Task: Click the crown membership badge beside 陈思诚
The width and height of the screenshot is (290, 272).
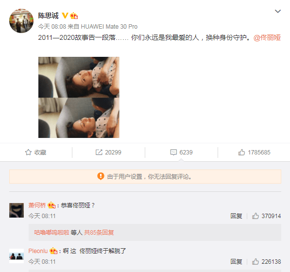Action: coord(74,16)
